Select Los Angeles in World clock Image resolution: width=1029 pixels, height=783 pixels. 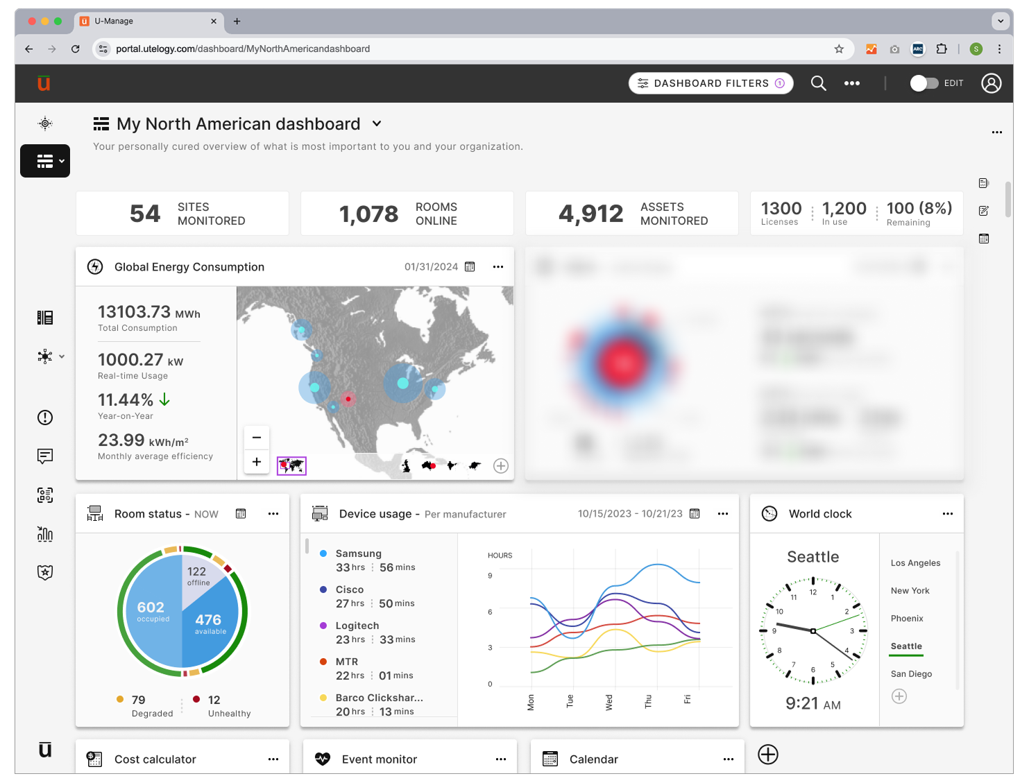pos(915,563)
